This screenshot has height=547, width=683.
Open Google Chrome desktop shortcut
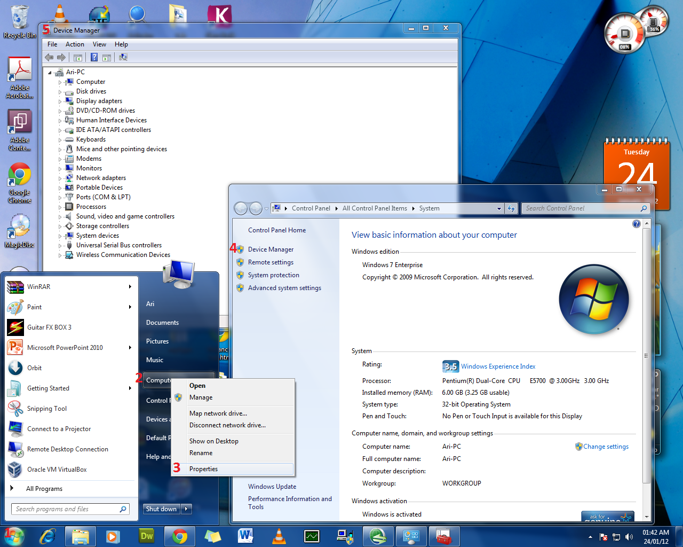[19, 183]
